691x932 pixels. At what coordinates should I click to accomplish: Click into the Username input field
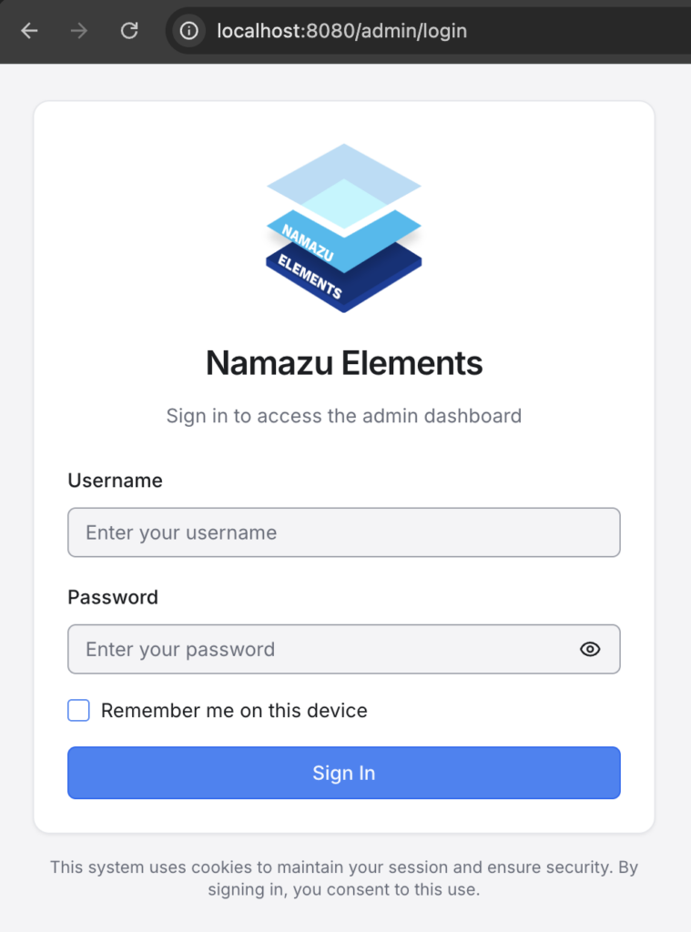(x=343, y=532)
